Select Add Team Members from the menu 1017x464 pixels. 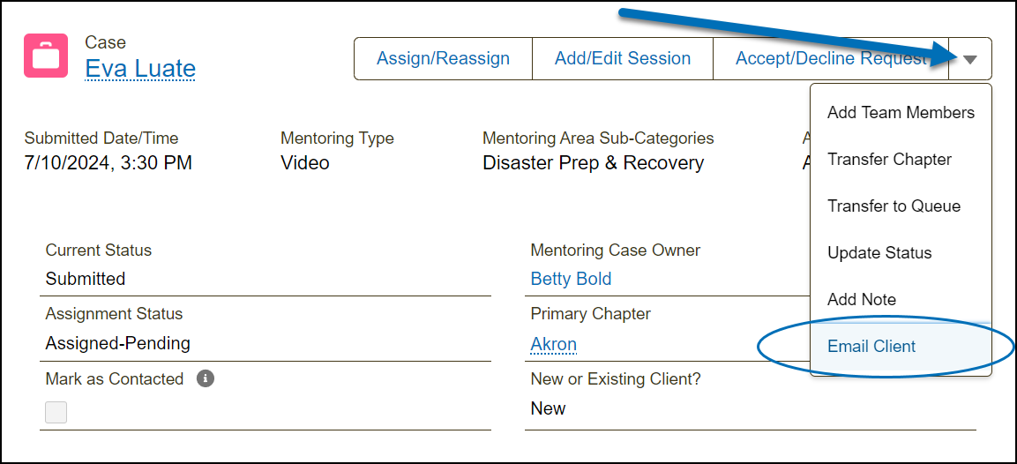click(901, 113)
